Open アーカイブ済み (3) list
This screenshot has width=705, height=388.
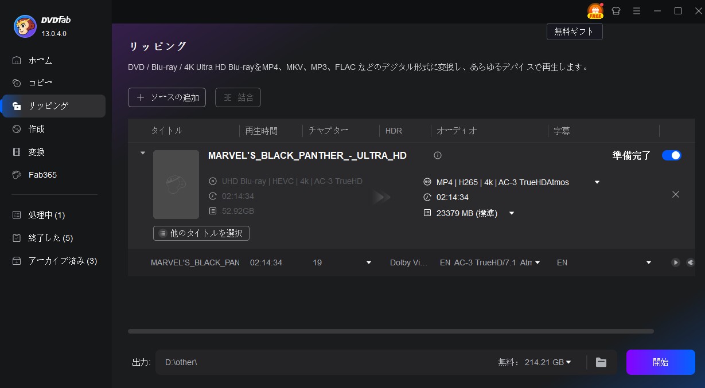coord(54,261)
